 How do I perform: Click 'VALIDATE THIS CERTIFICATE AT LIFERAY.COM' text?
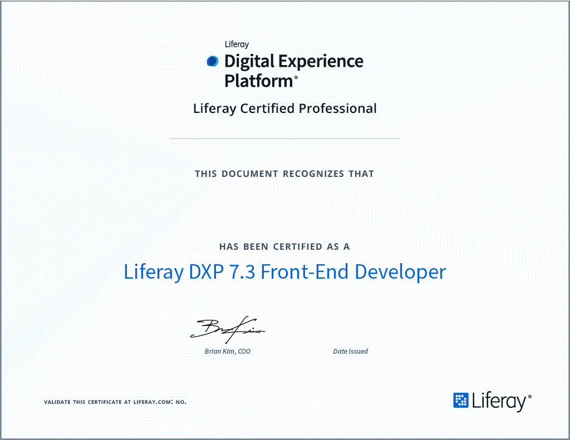click(107, 402)
